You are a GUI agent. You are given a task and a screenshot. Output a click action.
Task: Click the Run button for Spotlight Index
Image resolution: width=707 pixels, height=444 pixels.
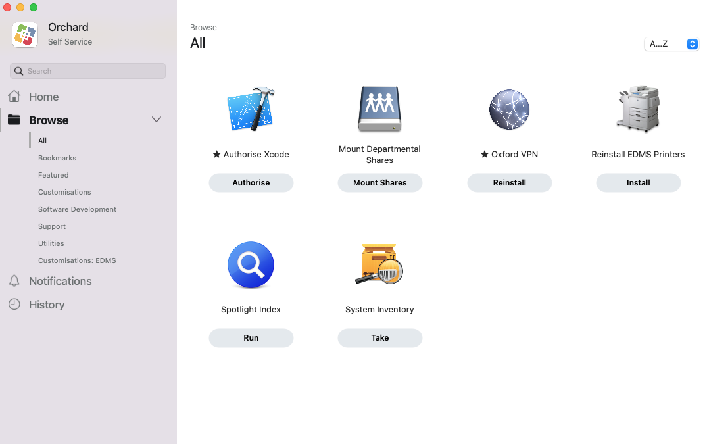click(x=251, y=338)
